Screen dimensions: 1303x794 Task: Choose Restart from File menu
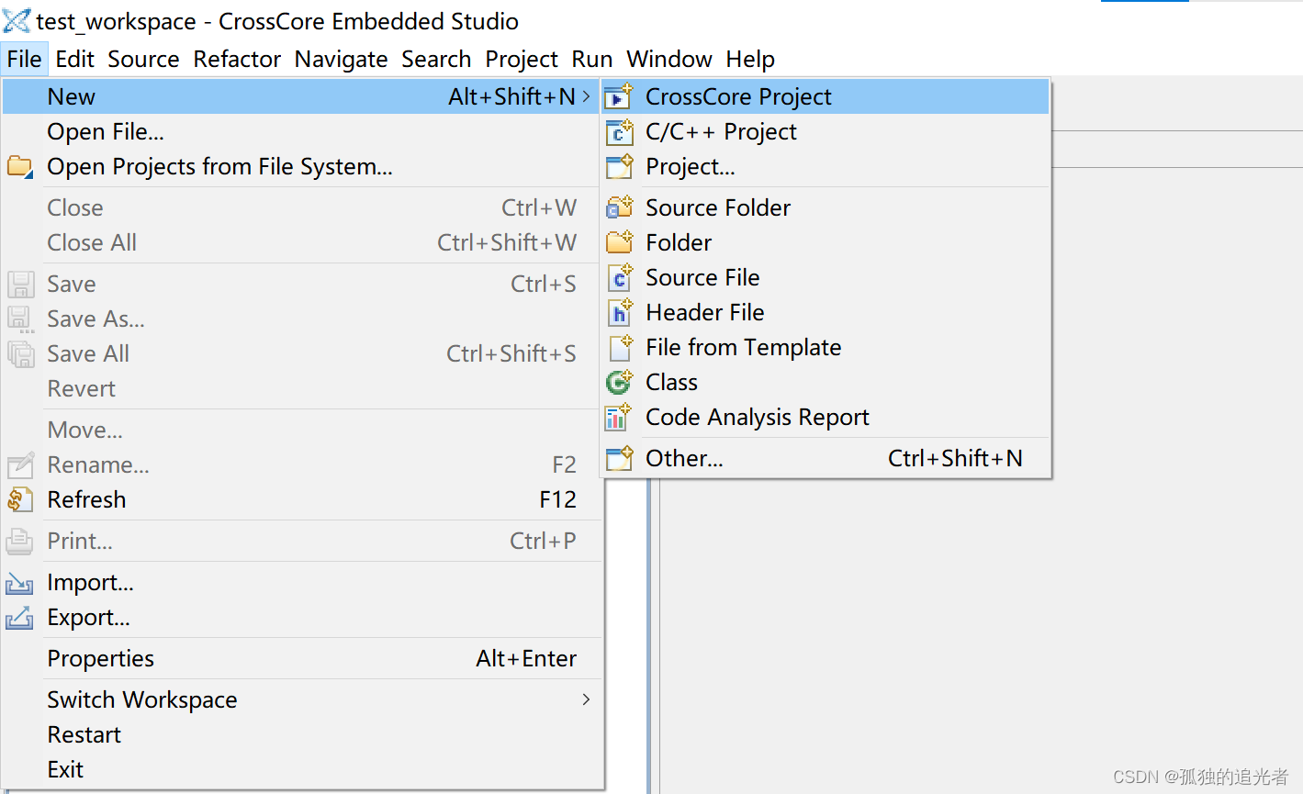[x=303, y=734]
